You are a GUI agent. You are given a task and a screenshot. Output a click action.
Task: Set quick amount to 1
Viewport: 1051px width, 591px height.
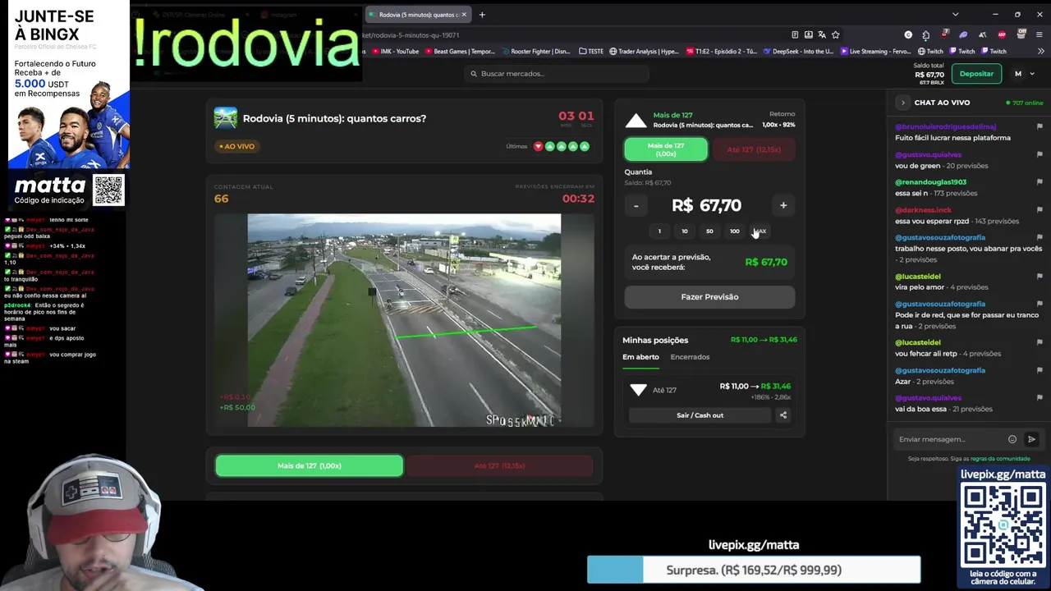659,231
